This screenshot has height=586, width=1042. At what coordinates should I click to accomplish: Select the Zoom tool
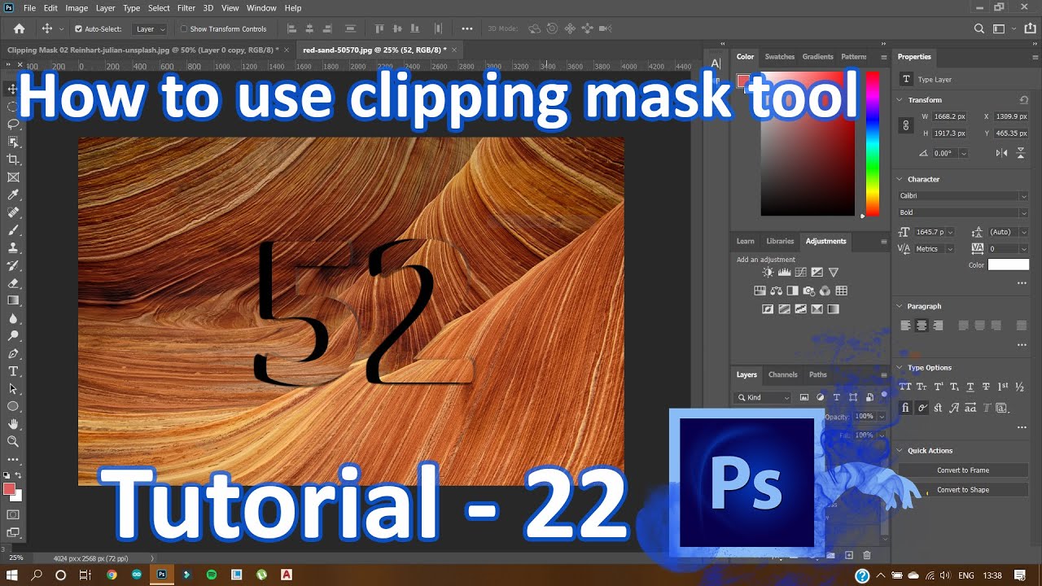click(x=13, y=442)
